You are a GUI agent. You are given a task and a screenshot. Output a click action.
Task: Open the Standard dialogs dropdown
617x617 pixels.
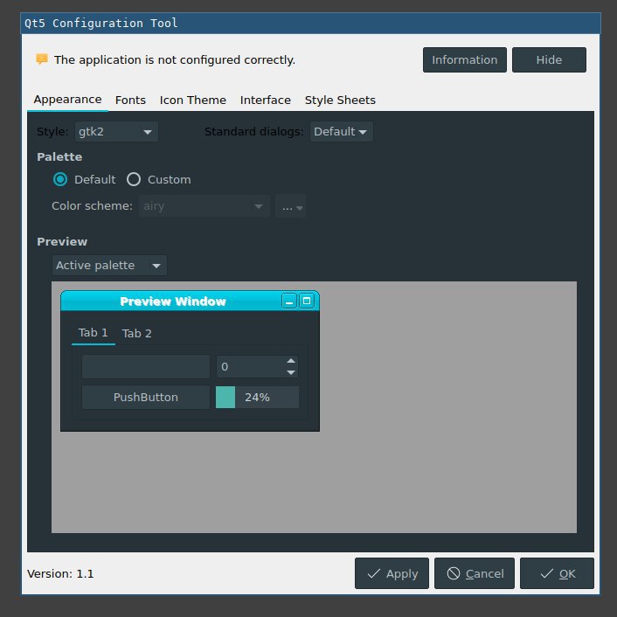pyautogui.click(x=341, y=131)
